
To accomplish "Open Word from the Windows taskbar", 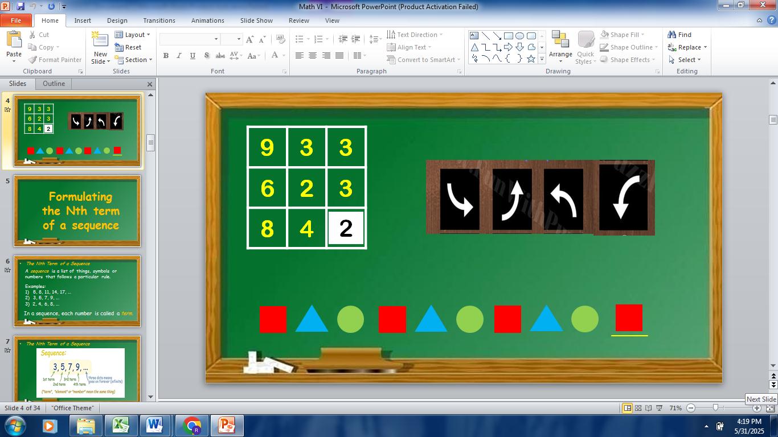I will point(155,426).
